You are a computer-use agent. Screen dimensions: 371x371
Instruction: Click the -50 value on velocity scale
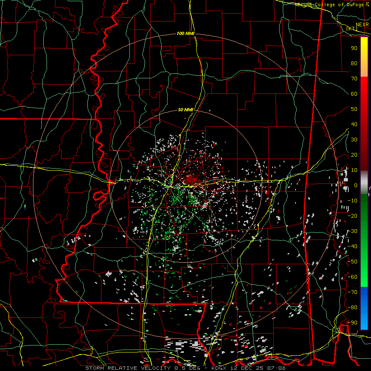(x=352, y=262)
